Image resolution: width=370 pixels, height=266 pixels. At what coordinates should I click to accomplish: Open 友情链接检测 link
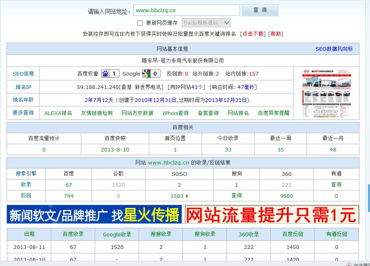(x=97, y=113)
